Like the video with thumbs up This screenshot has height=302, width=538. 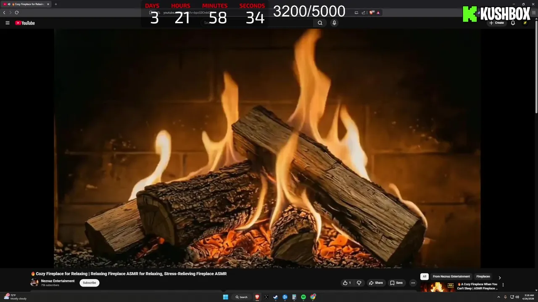point(347,283)
